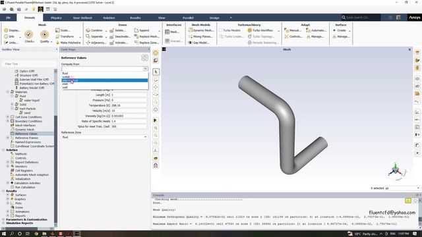Click Replace Mesh in Zones group
The width and height of the screenshot is (422, 237).
click(x=146, y=36)
